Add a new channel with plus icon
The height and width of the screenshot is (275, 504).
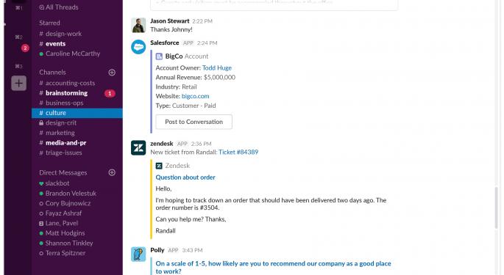coord(112,73)
